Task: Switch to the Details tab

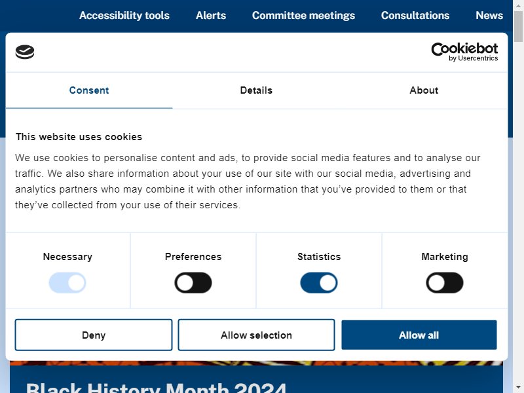Action: pos(256,90)
